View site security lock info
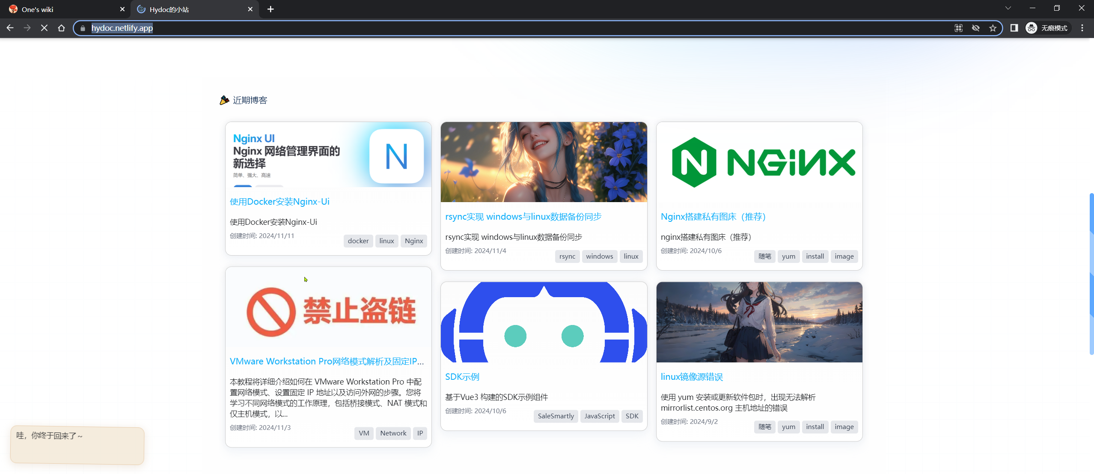Viewport: 1094px width, 474px height. pos(83,28)
